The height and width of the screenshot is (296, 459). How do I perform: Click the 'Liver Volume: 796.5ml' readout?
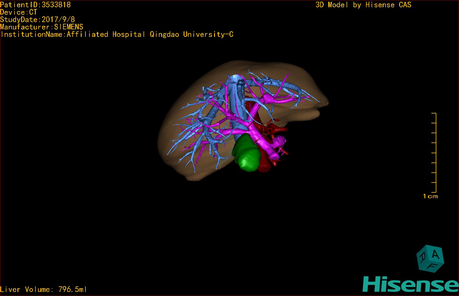[x=44, y=289]
